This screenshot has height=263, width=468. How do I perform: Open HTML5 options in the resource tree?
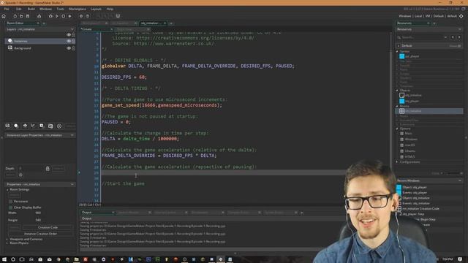(409, 156)
